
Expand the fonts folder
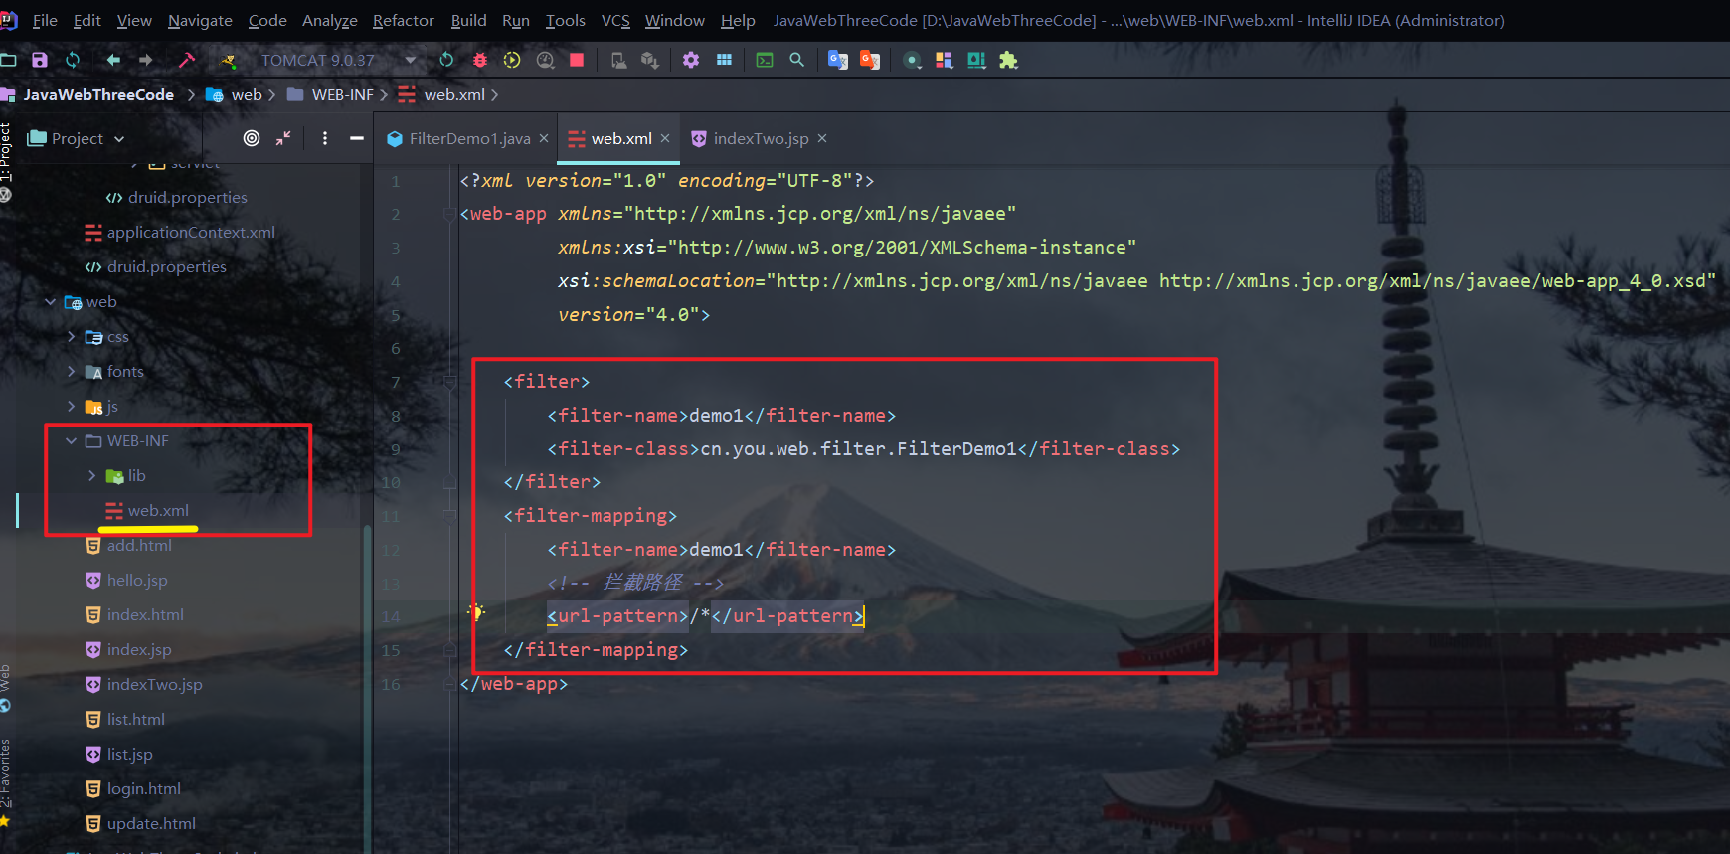pyautogui.click(x=71, y=372)
